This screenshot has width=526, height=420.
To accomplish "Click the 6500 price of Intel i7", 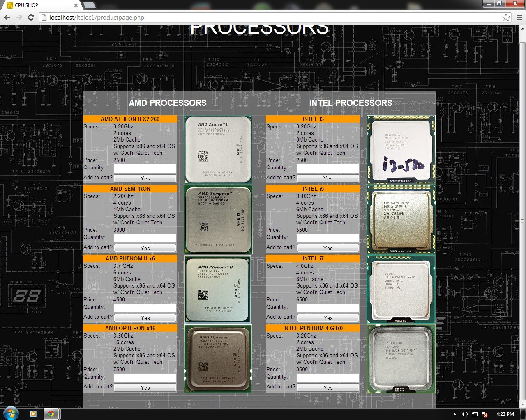I will tap(302, 299).
